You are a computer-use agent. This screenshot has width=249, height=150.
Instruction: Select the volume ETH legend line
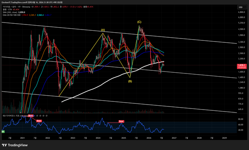click(7, 9)
